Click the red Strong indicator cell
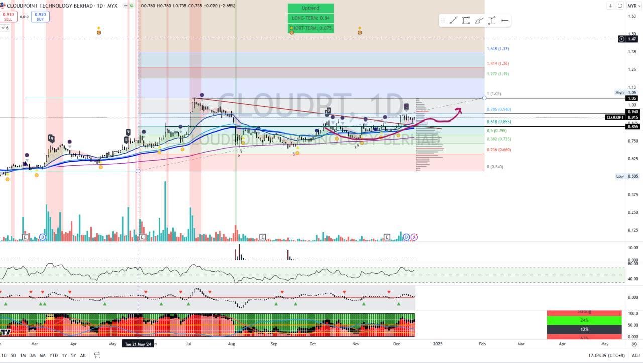 click(584, 313)
